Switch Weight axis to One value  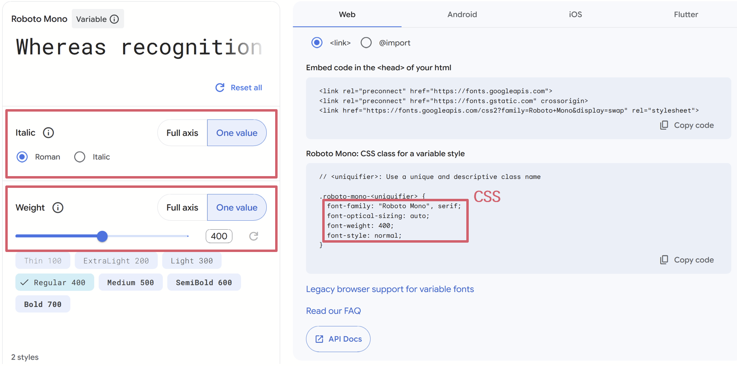pyautogui.click(x=237, y=207)
